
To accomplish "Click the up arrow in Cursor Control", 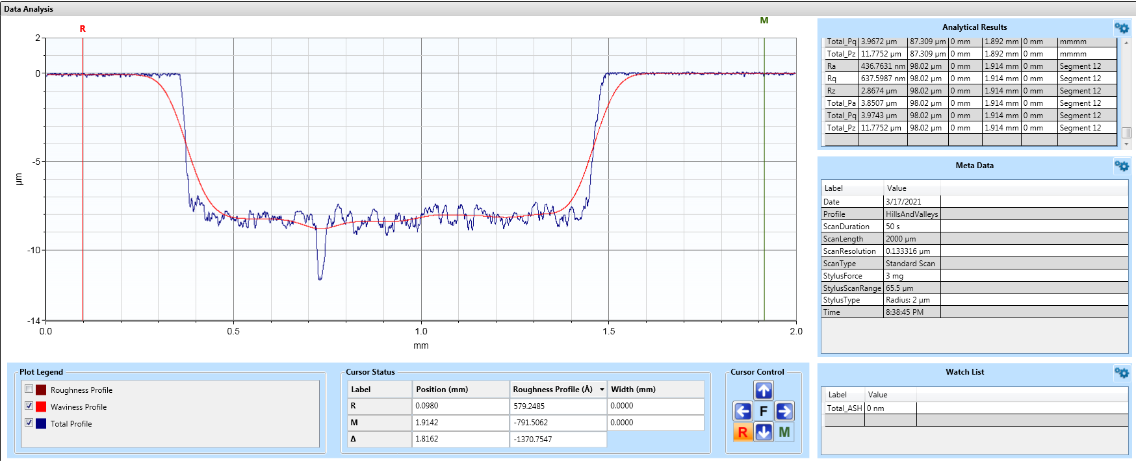I will click(x=764, y=390).
